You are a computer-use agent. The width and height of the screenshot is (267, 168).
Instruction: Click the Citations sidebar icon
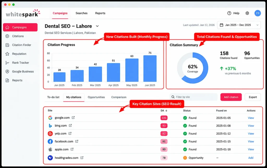(7, 36)
